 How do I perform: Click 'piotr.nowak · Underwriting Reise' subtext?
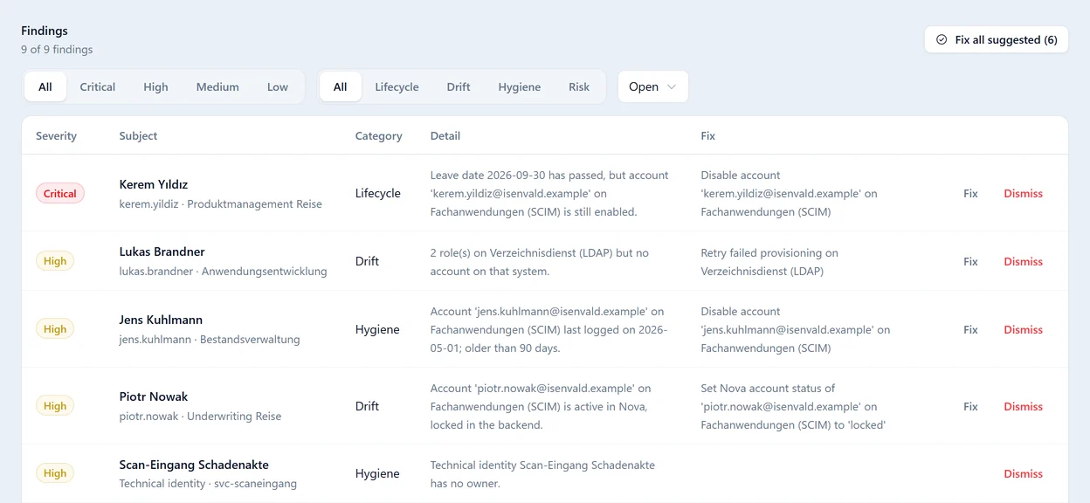click(201, 417)
